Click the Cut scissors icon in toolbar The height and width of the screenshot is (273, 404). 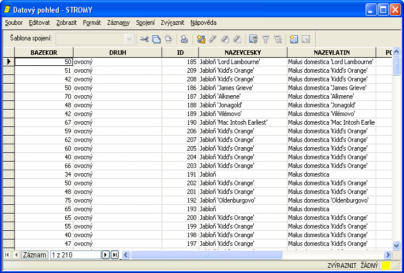144,39
